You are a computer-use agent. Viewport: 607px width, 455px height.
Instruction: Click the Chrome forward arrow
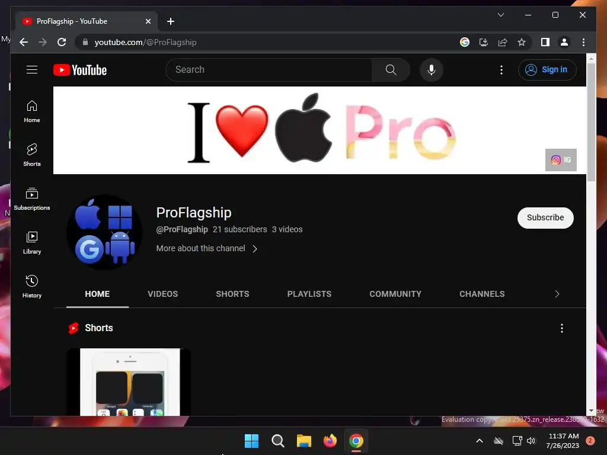[x=43, y=42]
